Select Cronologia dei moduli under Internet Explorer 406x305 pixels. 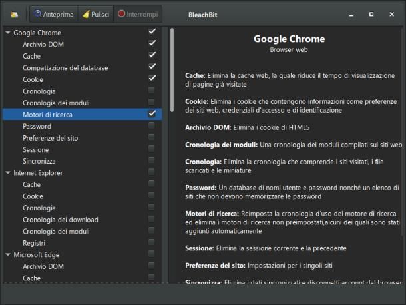tap(83, 231)
